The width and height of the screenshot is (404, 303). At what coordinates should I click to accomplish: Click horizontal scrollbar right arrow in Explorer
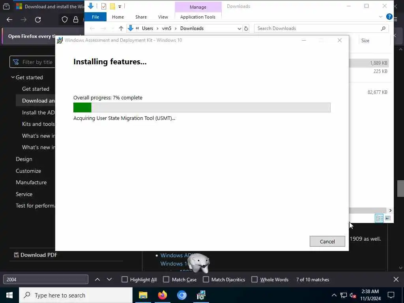[x=390, y=211]
